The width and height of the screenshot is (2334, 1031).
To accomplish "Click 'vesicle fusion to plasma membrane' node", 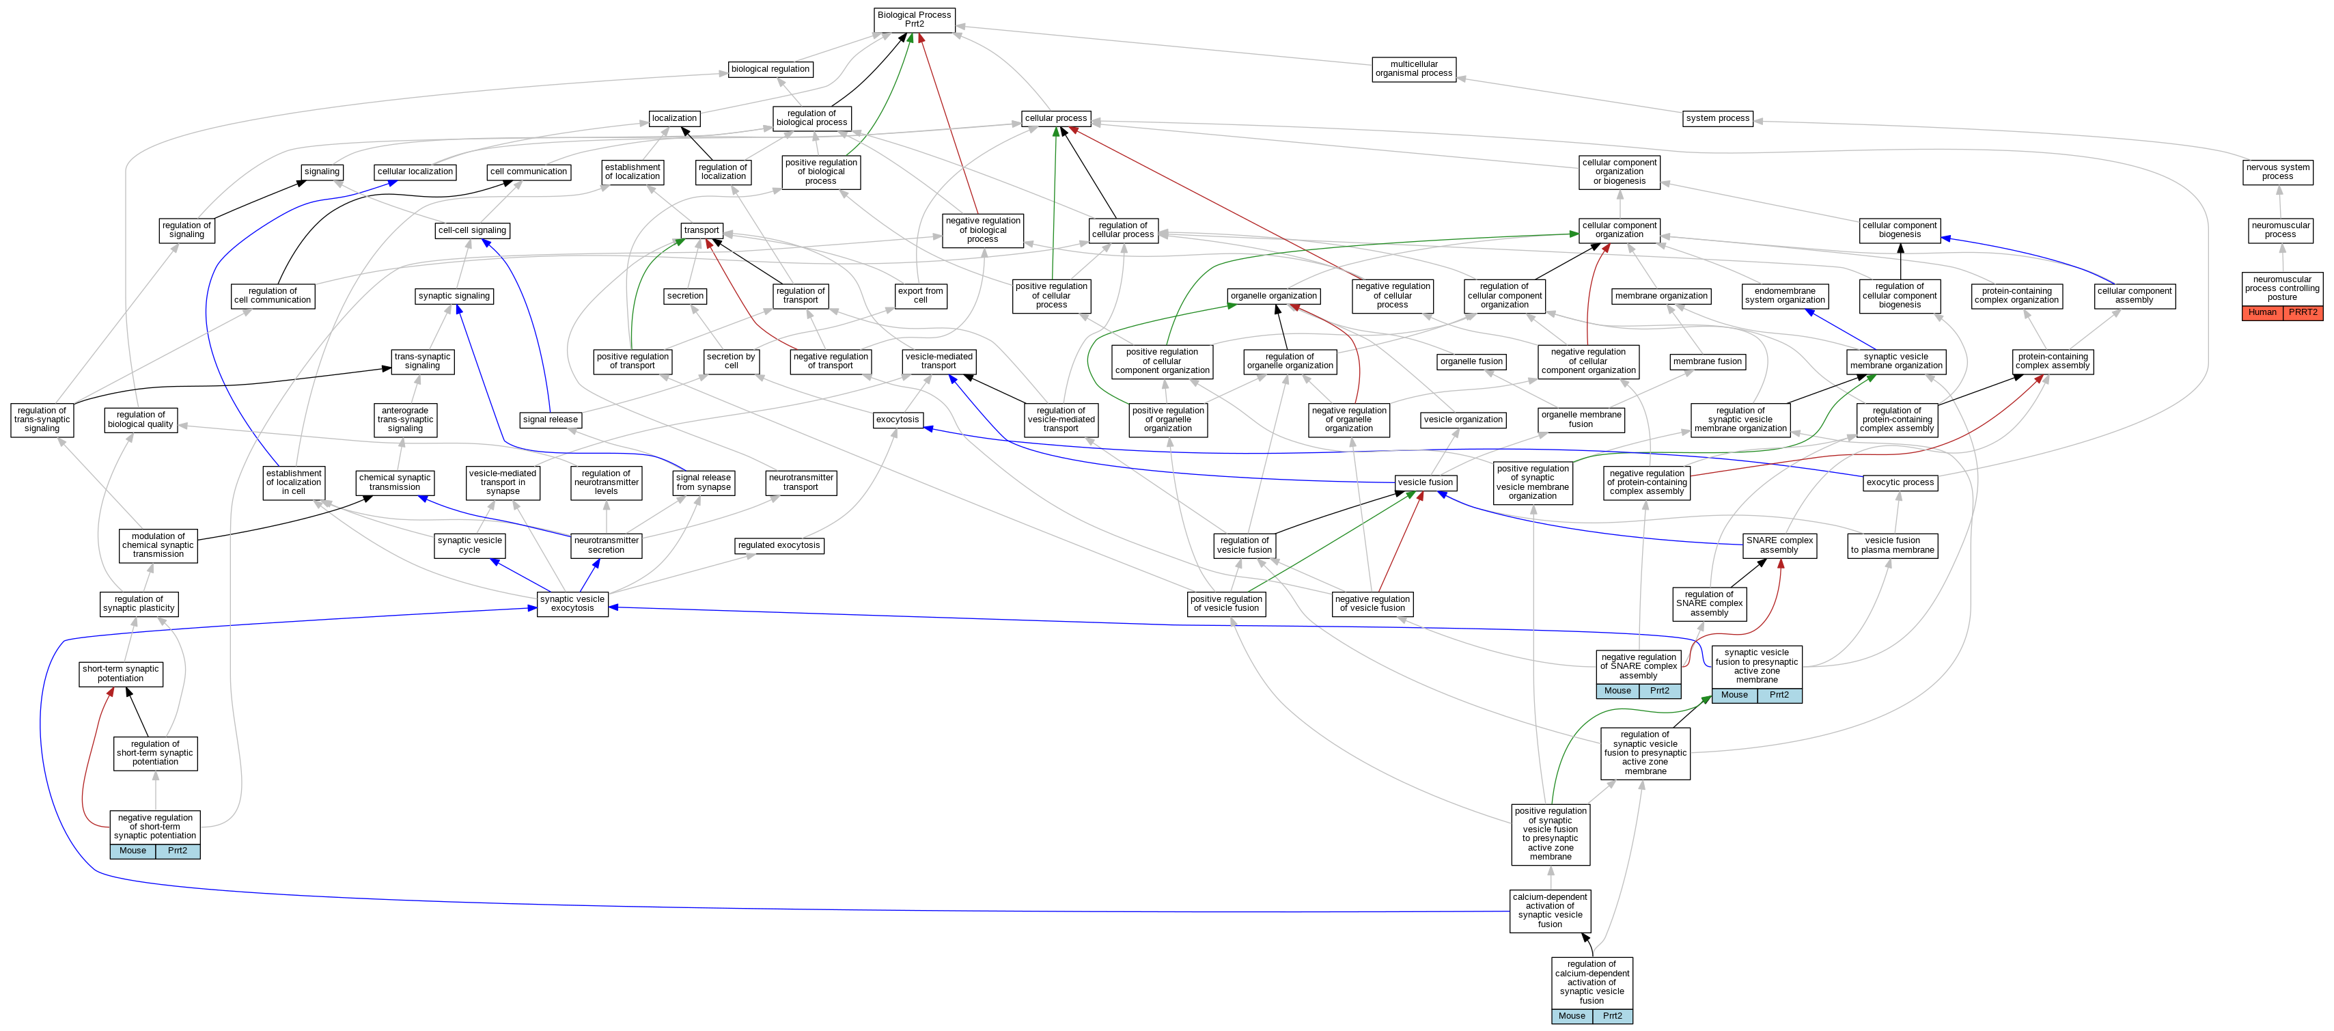I will click(x=1893, y=545).
